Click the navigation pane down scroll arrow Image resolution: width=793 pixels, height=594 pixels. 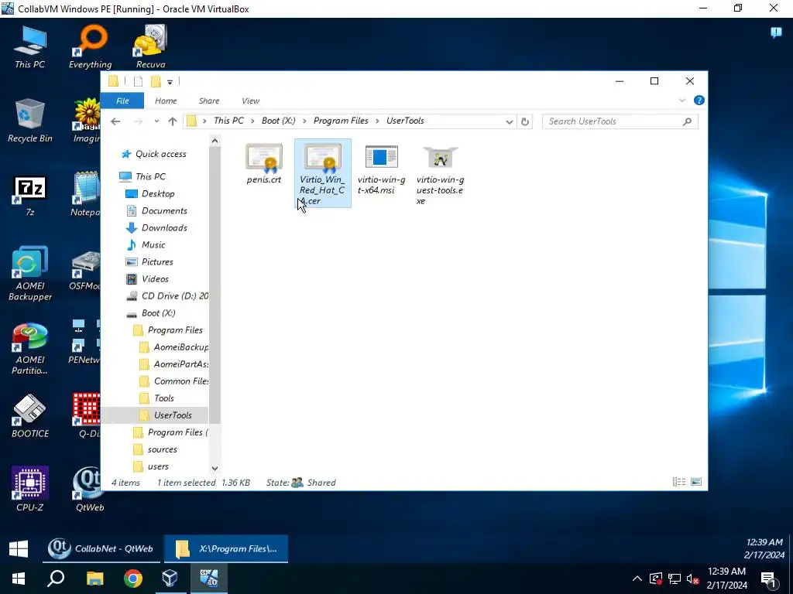click(x=215, y=468)
